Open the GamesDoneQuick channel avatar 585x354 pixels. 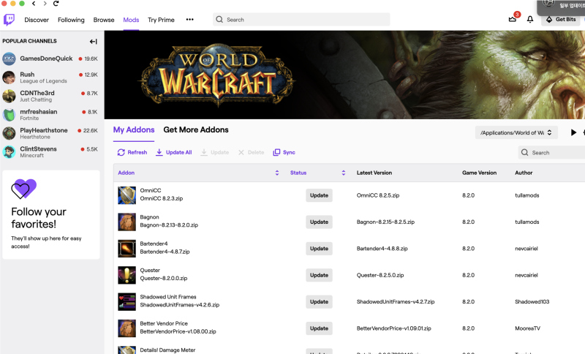tap(9, 59)
